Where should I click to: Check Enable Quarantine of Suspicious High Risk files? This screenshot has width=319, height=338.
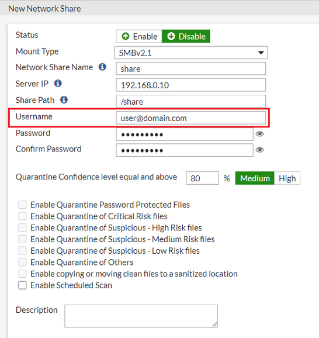[22, 227]
